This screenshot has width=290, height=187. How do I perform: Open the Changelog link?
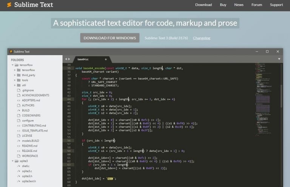(x=202, y=38)
